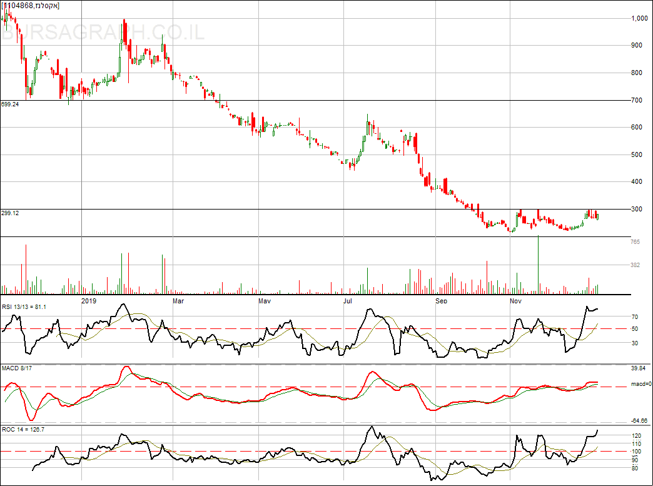The image size is (653, 486).
Task: Click the Mar date axis label
Action: (x=178, y=301)
